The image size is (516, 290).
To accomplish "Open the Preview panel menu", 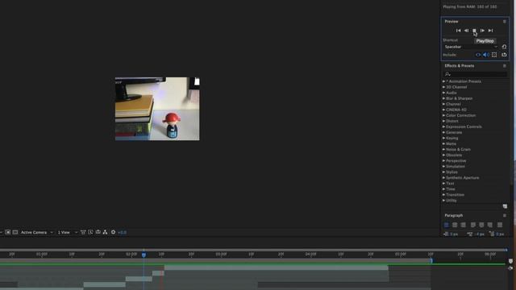I will click(x=505, y=22).
